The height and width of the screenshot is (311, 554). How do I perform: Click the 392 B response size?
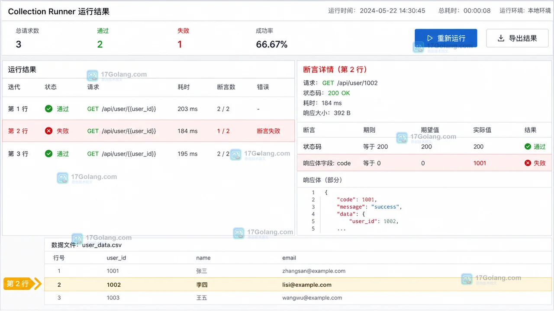[342, 113]
